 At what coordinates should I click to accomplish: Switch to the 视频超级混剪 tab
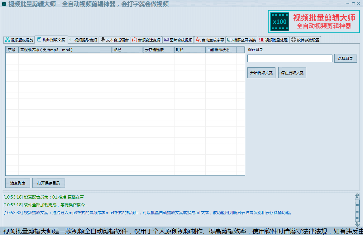coord(19,40)
